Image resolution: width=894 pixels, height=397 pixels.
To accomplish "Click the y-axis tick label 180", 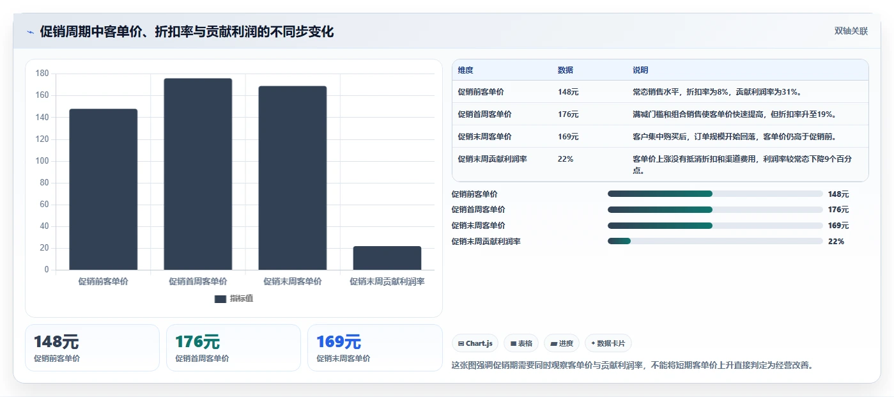I will 42,74.
